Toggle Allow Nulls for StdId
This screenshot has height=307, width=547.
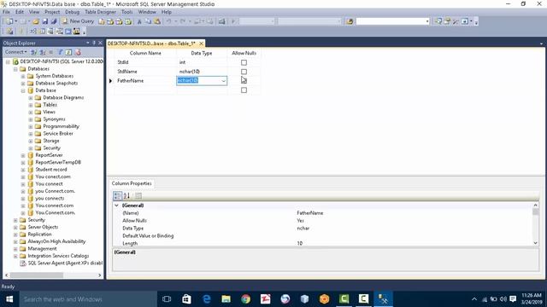pos(244,62)
